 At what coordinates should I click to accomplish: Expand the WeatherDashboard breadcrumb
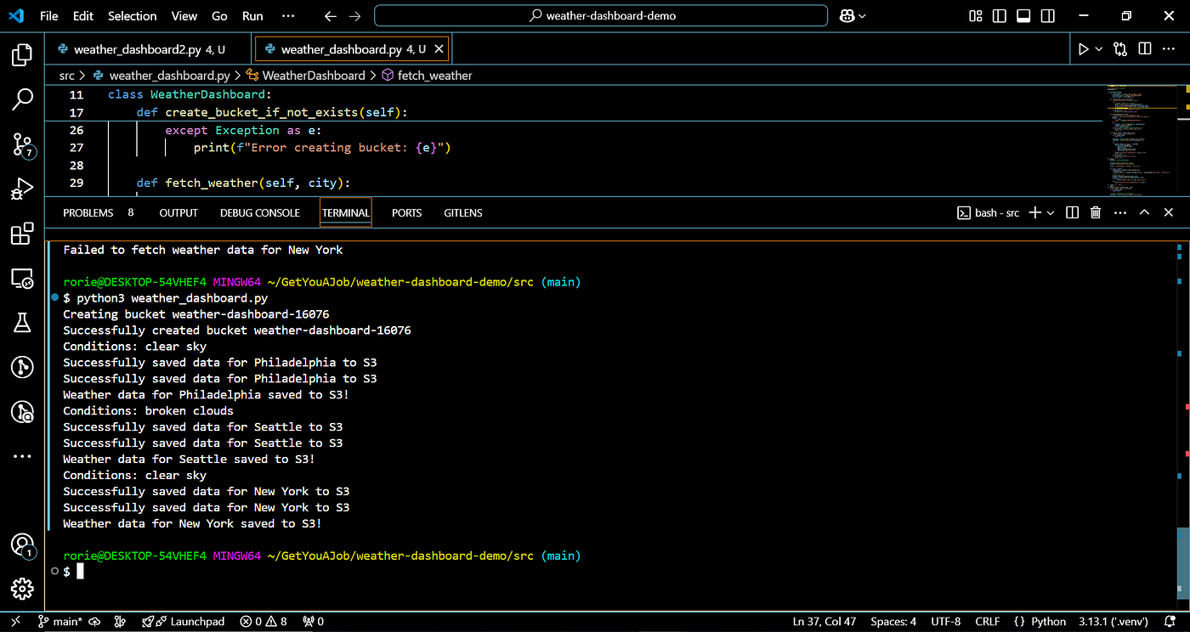click(314, 76)
